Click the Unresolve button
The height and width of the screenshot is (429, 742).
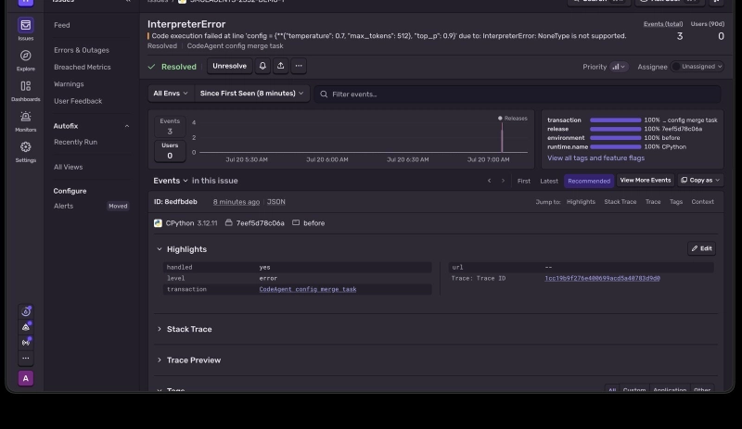[229, 66]
